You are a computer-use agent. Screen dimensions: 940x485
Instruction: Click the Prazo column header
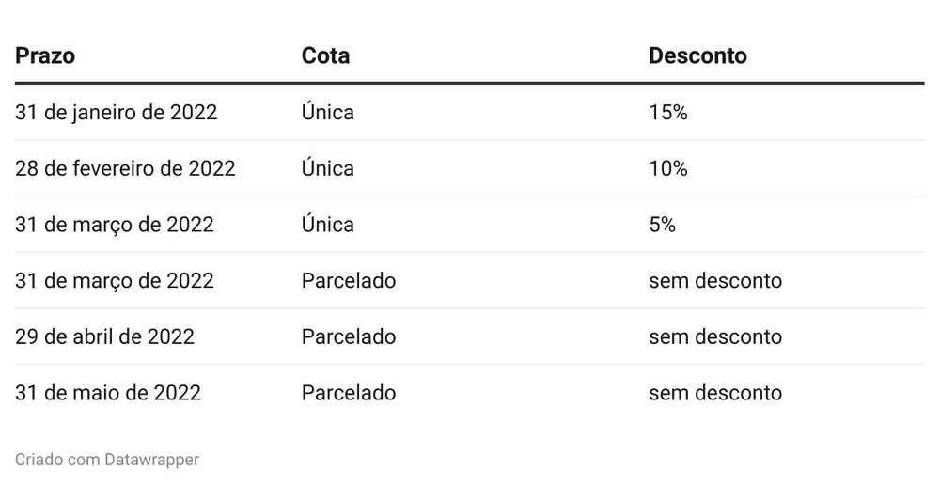tap(45, 55)
